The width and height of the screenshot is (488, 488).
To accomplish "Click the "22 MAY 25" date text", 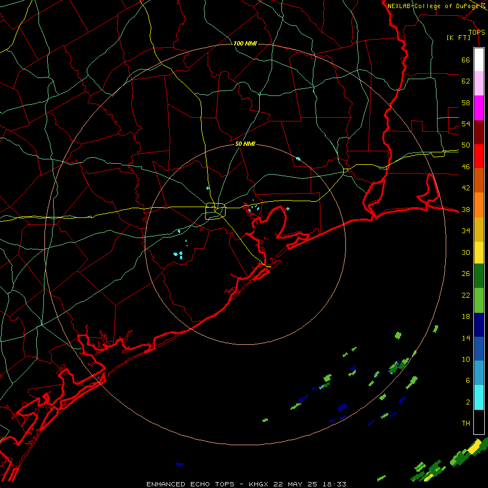I will click(x=295, y=484).
